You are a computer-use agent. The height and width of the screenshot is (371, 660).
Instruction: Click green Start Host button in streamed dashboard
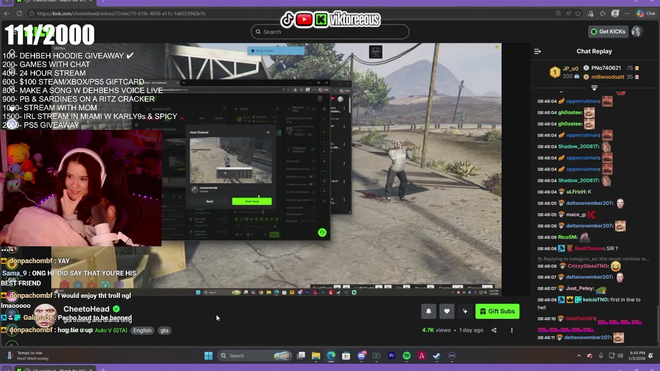252,201
